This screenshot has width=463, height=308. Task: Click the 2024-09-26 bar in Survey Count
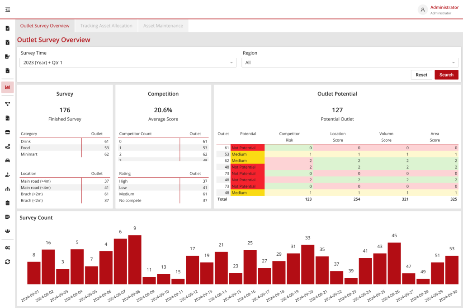tap(394, 263)
